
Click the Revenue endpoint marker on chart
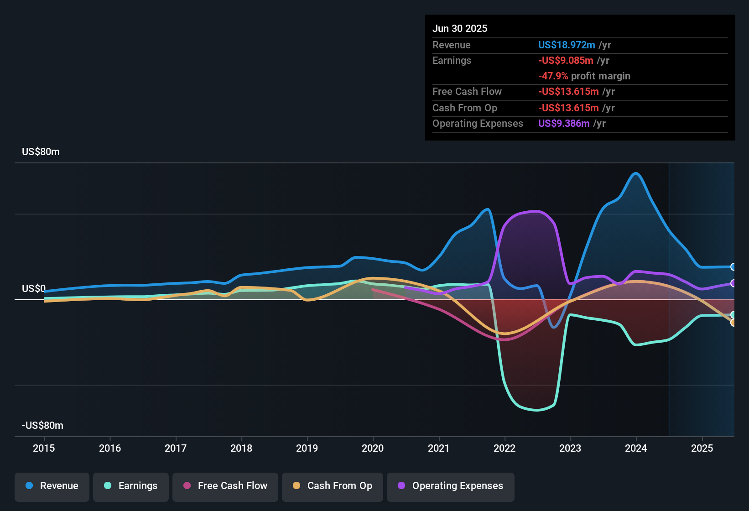coord(733,267)
